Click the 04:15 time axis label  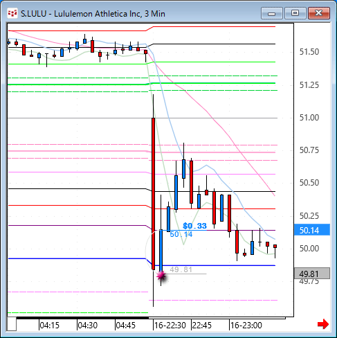[x=49, y=326]
